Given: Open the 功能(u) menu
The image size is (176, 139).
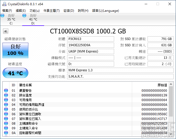Looking at the screenshot, I should pos(34,11).
